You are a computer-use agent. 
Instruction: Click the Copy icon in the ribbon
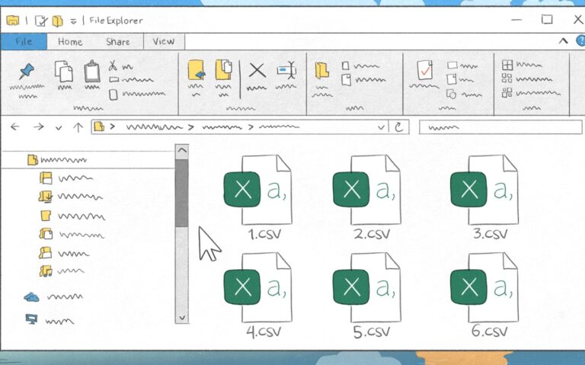pyautogui.click(x=64, y=71)
